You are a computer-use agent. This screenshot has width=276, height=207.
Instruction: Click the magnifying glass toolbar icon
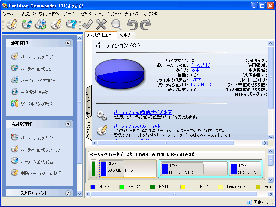point(117,24)
